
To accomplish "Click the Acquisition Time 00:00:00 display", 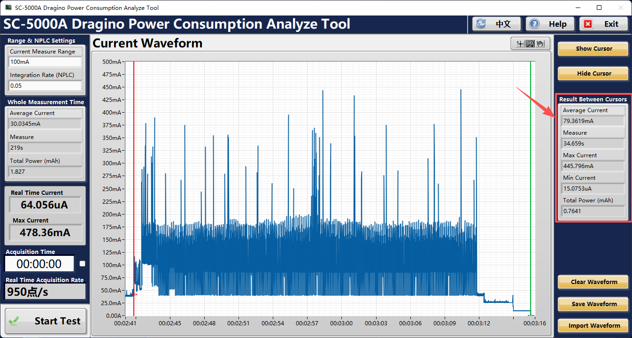I will coord(39,264).
